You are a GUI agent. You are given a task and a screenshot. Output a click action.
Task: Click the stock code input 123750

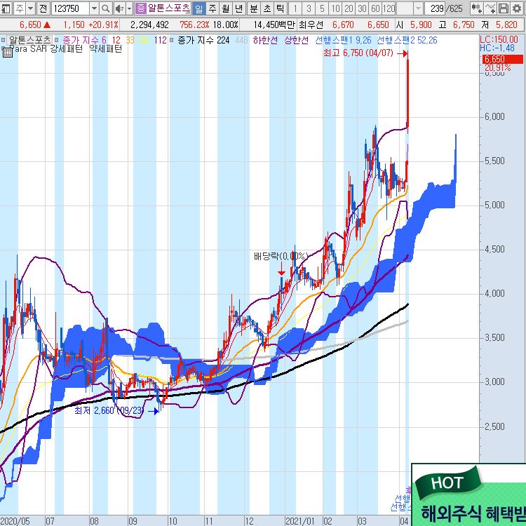(x=70, y=8)
